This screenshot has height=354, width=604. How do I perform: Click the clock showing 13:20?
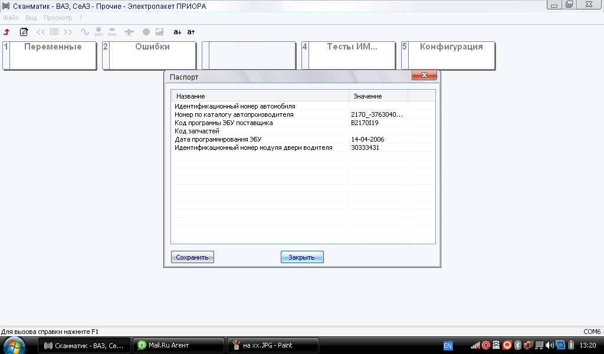(x=588, y=346)
